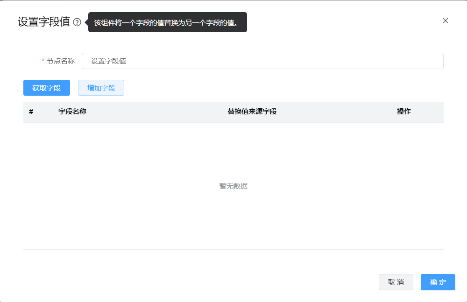This screenshot has width=467, height=302.
Task: Click the tooltip's left-pointing arrow tip
Action: tap(86, 22)
